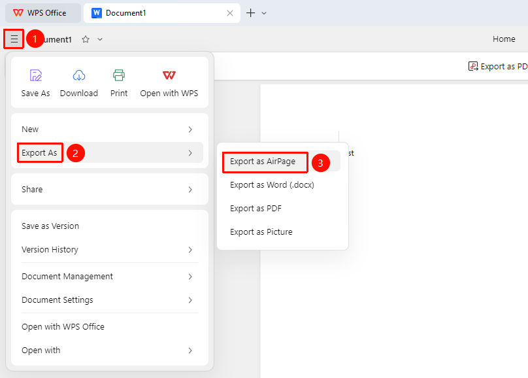The width and height of the screenshot is (528, 378).
Task: Switch to the Document1 tab
Action: click(162, 13)
